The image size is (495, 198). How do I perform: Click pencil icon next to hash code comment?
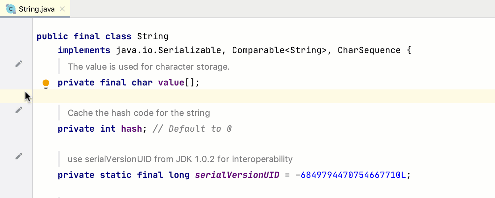[19, 110]
